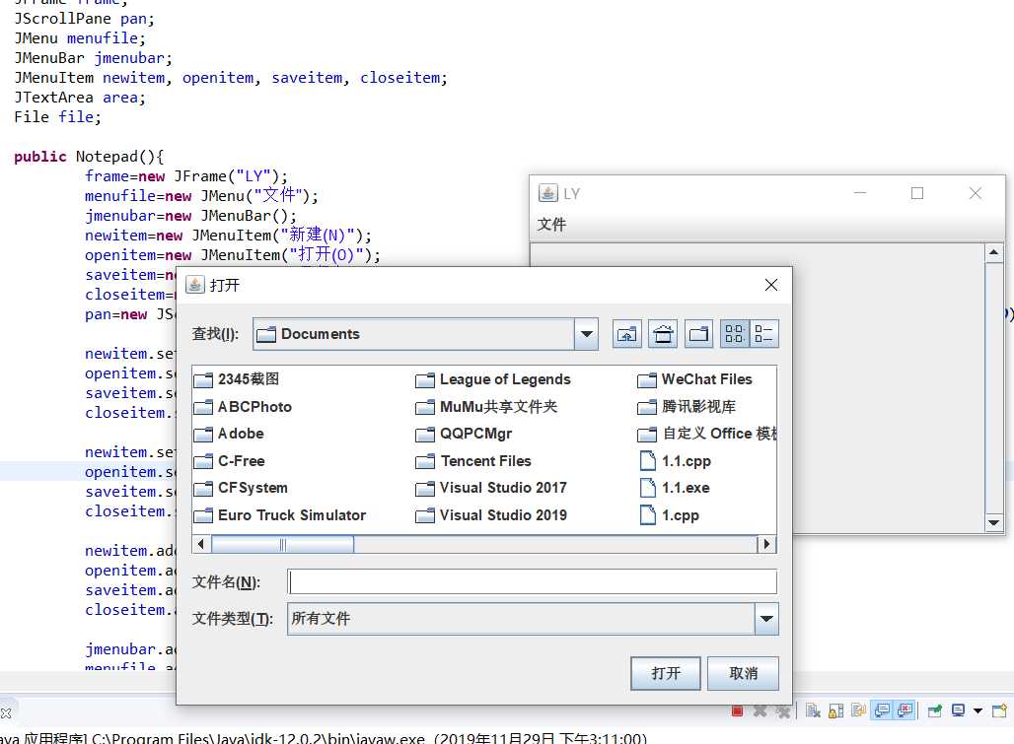Click the 'newitem' variable in JMenuItem declaration
Viewport: 1014px width, 744px height.
click(134, 78)
